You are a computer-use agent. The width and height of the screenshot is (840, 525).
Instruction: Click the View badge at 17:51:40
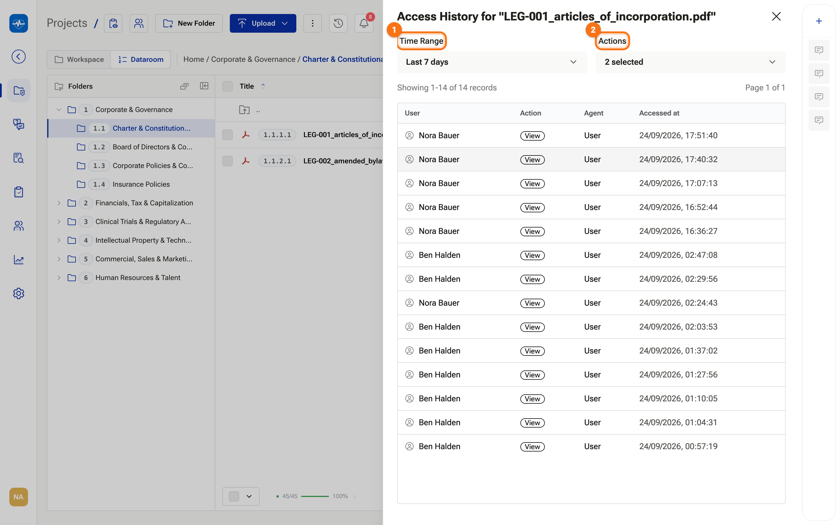[x=532, y=136]
